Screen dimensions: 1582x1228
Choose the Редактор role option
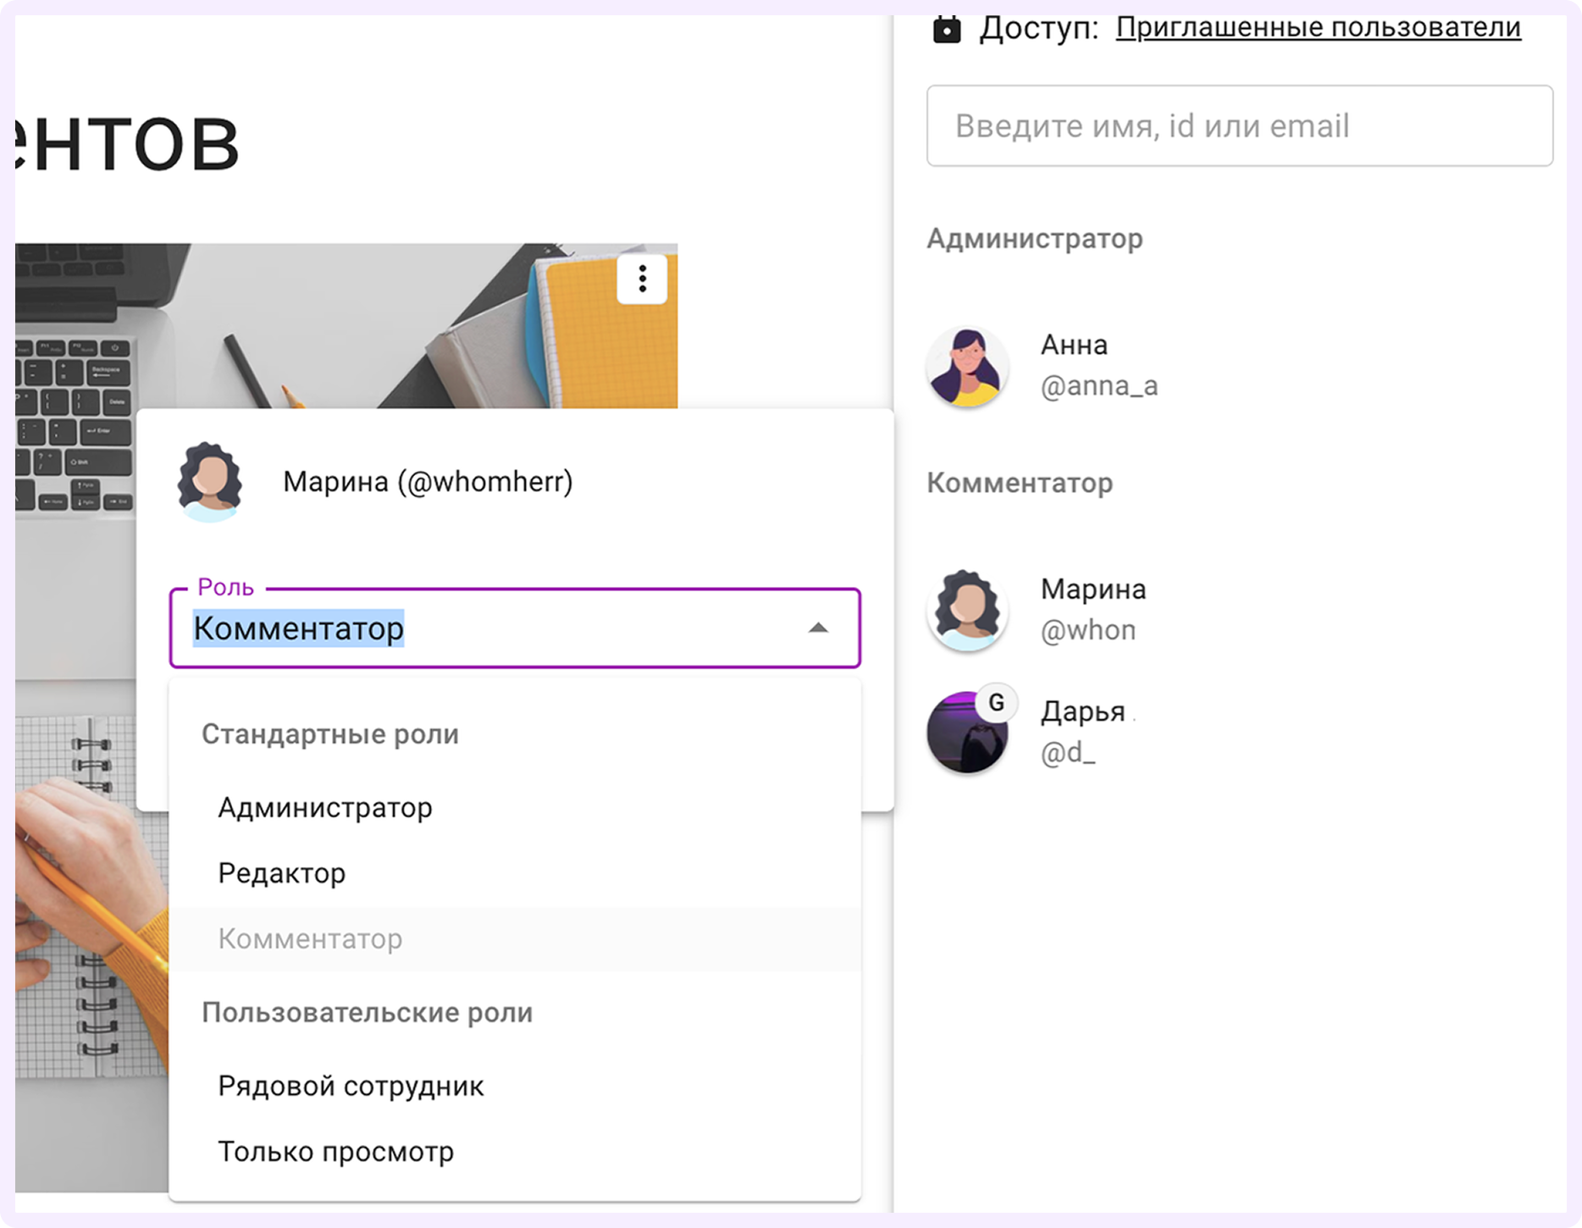point(282,873)
